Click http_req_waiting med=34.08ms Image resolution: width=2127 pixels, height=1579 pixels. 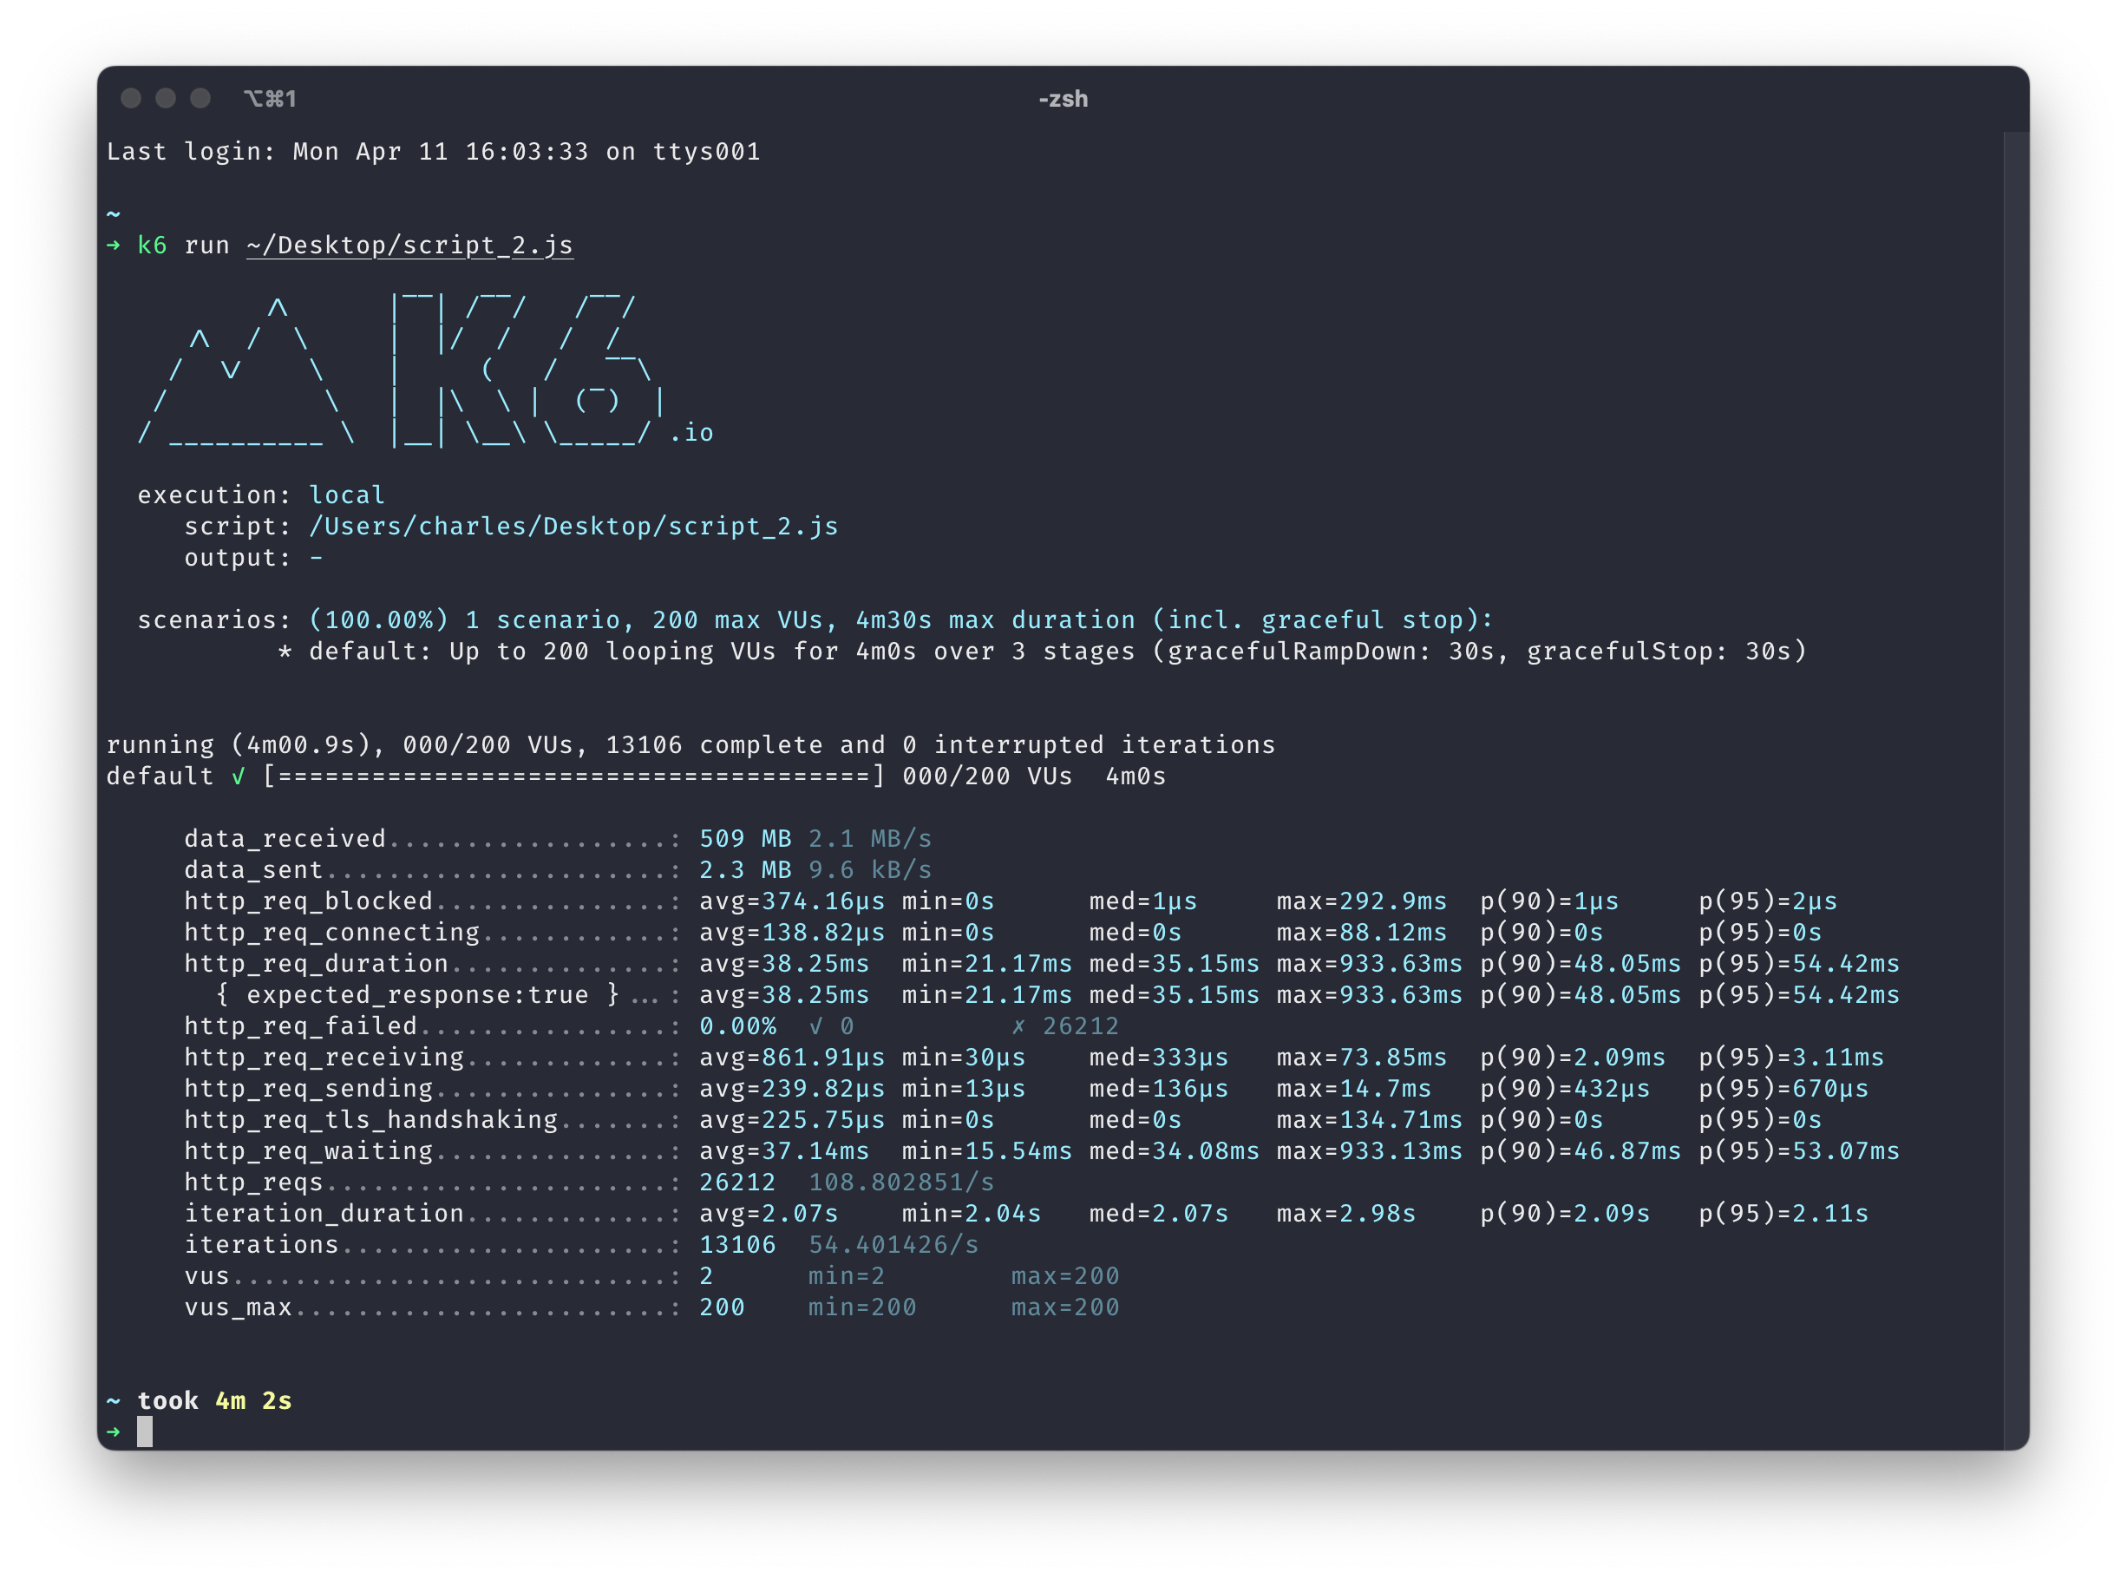coord(1175,1150)
